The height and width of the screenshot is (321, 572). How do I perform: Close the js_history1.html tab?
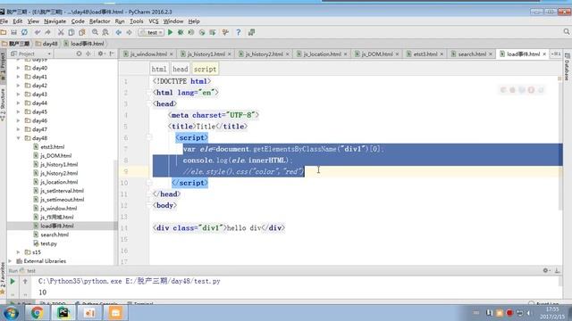[x=230, y=53]
